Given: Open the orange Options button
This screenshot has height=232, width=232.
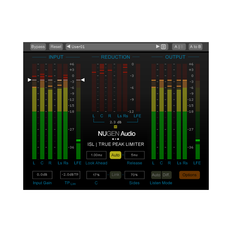Looking at the screenshot, I should 190,175.
